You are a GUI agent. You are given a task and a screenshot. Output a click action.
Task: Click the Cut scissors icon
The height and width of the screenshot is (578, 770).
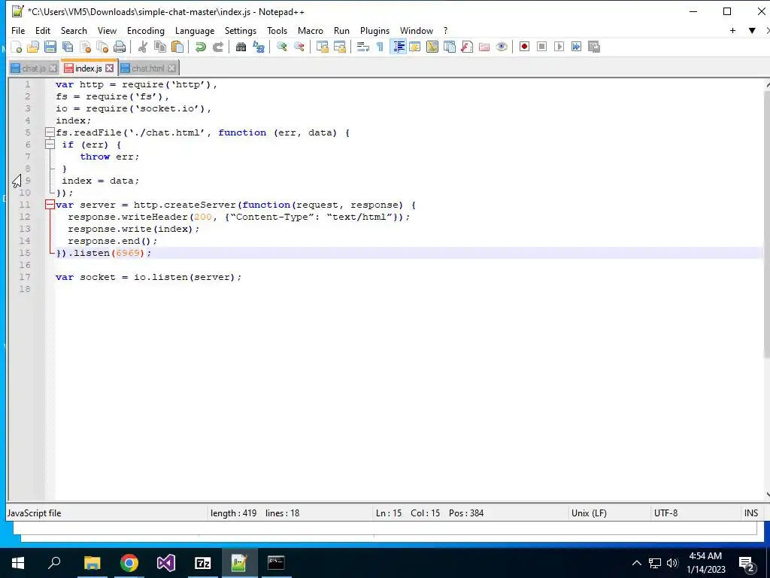[142, 47]
